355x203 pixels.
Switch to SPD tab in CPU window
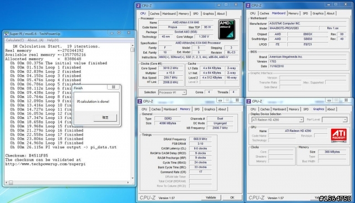[x=196, y=13]
